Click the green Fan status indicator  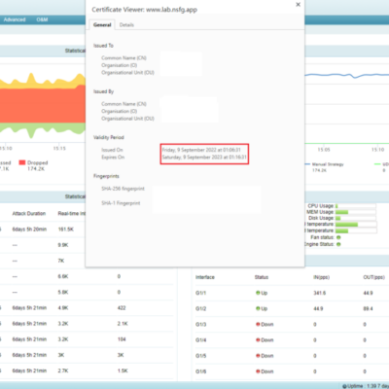click(338, 237)
